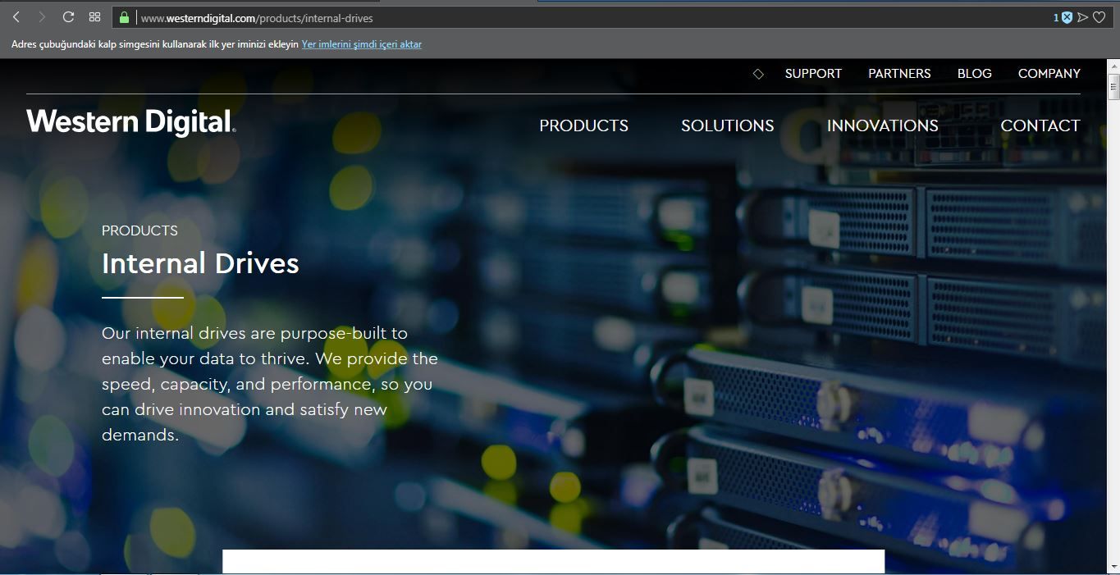1120x575 pixels.
Task: Open the PRODUCTS menu
Action: pos(583,125)
